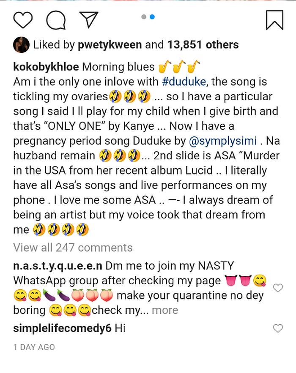This screenshot has width=296, height=373.
Task: View the 13,851 others who liked
Action: [203, 45]
